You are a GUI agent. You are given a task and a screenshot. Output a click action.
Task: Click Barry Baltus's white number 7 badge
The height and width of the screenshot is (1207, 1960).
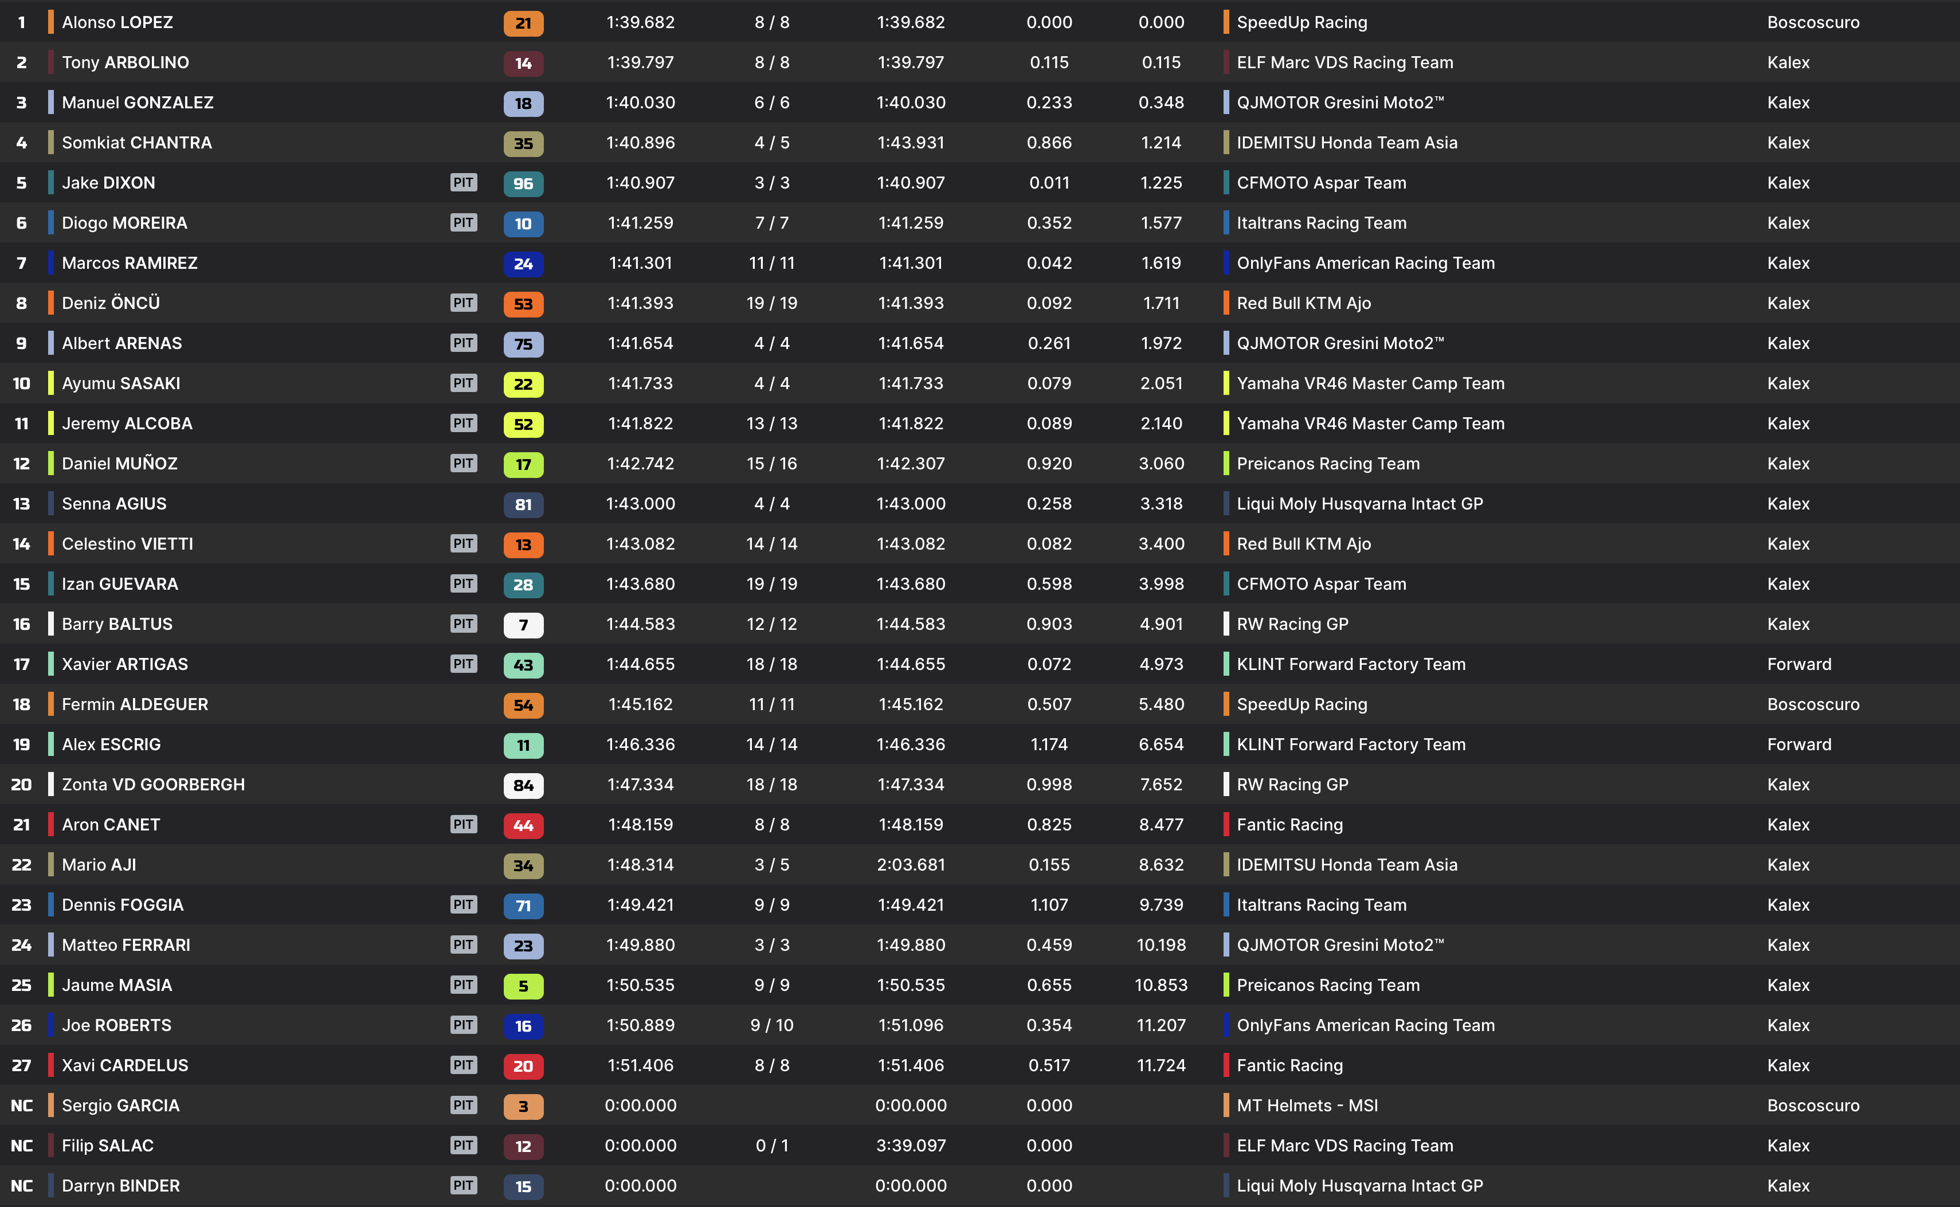523,625
